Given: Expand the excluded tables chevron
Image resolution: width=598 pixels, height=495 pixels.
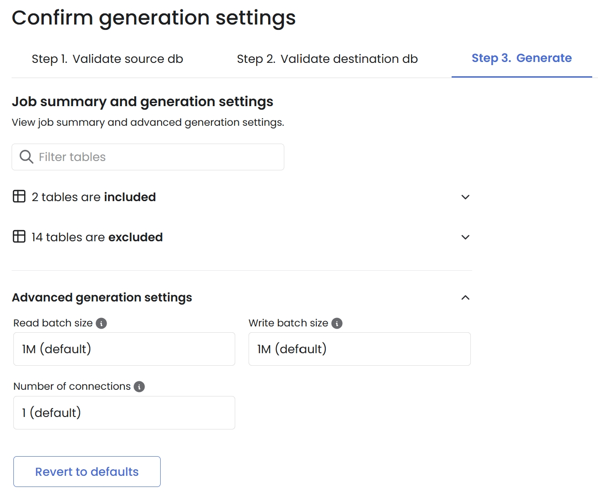Looking at the screenshot, I should click(465, 237).
